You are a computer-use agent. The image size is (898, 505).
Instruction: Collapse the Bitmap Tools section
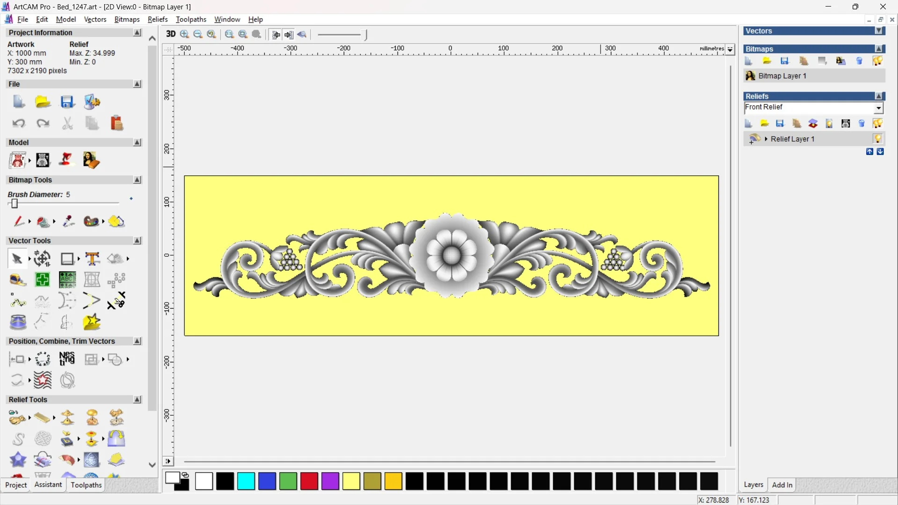[x=137, y=180]
